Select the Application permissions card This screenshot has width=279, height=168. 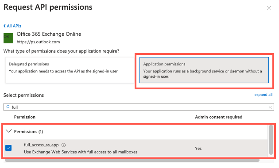pyautogui.click(x=204, y=70)
